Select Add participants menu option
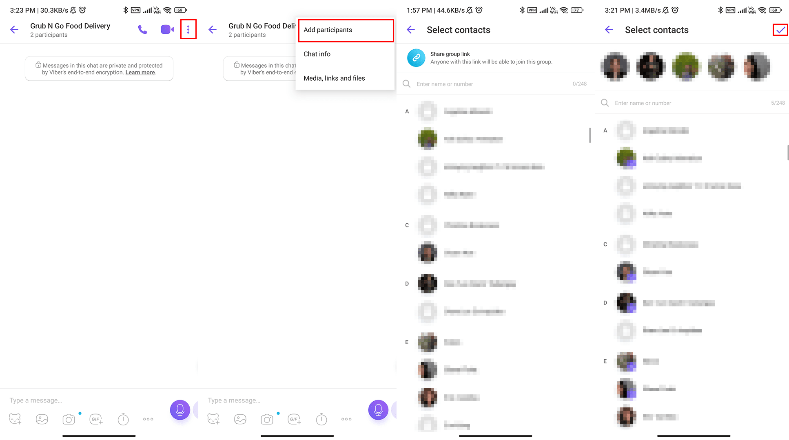 328,30
